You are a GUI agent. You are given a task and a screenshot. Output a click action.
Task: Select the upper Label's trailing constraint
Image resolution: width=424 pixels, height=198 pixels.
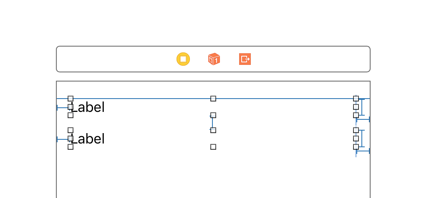pos(363,119)
